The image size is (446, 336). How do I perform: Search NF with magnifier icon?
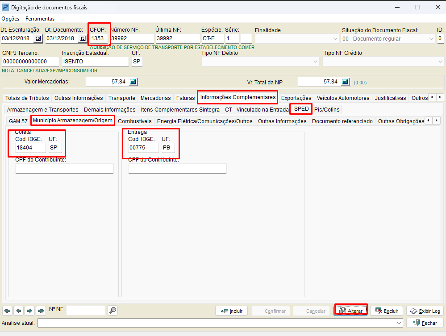[x=113, y=311]
